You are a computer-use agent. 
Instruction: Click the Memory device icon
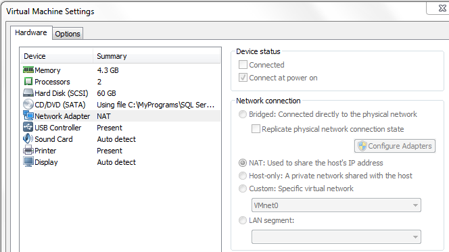point(28,70)
